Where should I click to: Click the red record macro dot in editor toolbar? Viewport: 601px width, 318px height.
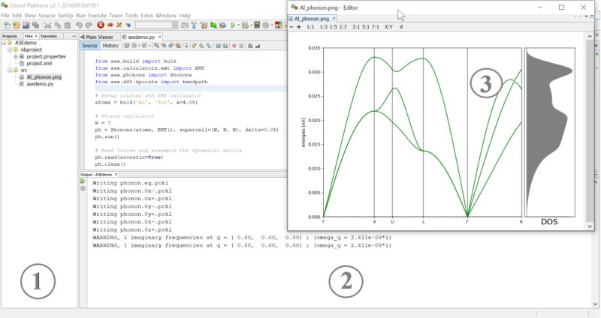[234, 46]
